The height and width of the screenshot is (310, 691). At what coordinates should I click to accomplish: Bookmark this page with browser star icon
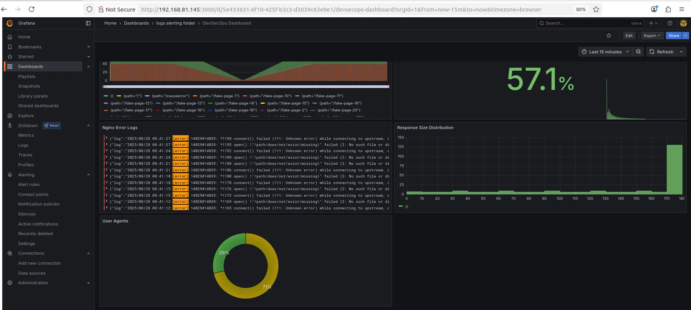click(x=596, y=9)
